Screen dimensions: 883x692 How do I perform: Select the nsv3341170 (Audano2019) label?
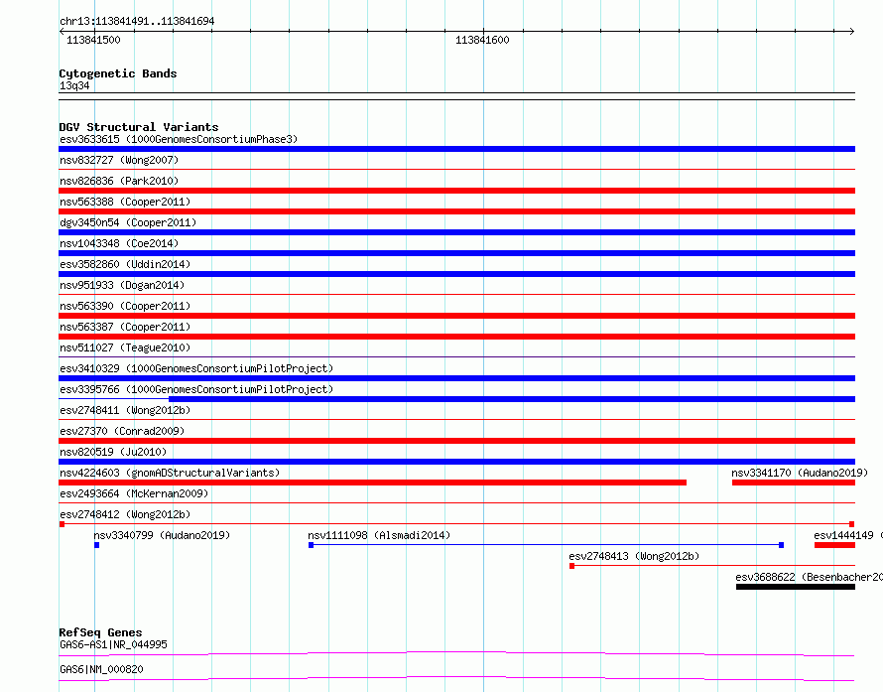click(800, 473)
